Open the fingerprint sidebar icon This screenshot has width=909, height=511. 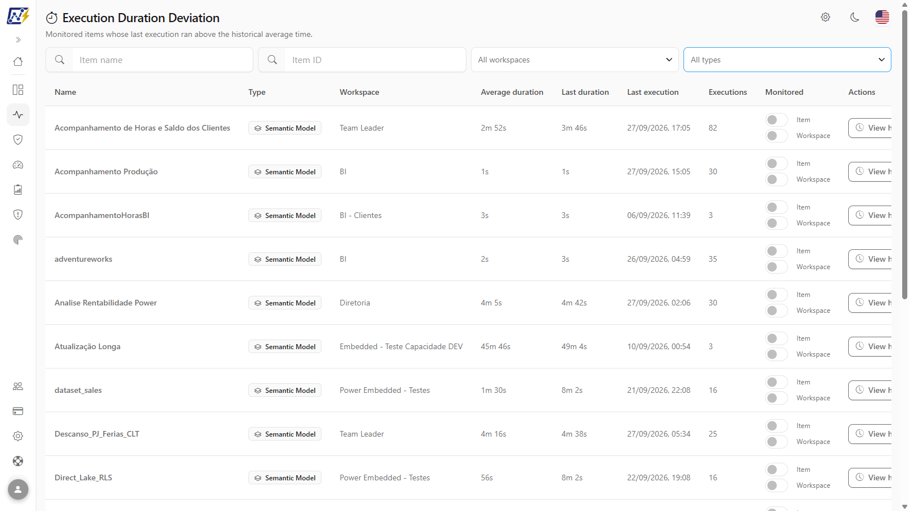(x=18, y=240)
